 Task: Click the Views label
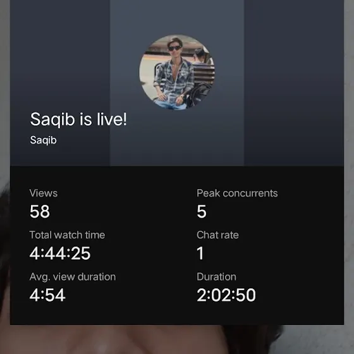(44, 193)
